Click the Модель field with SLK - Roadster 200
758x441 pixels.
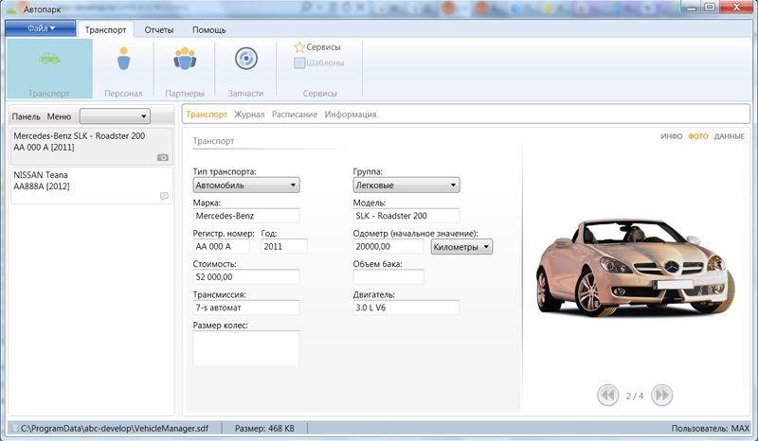coord(406,216)
